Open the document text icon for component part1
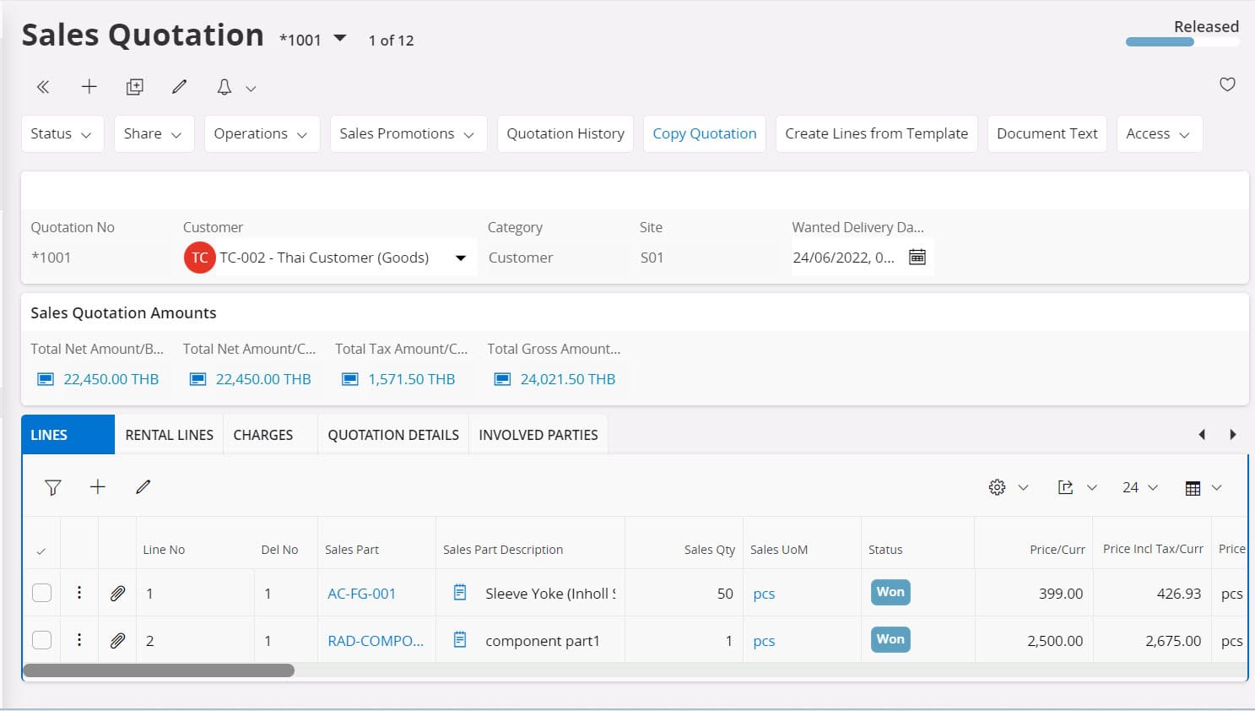 pos(460,640)
